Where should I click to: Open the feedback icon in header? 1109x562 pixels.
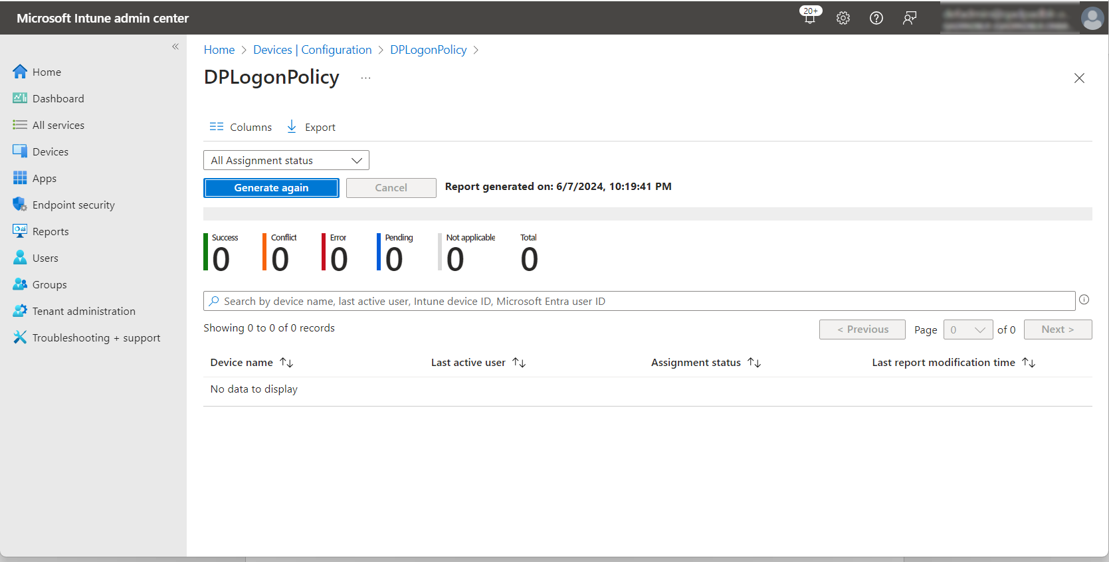910,18
